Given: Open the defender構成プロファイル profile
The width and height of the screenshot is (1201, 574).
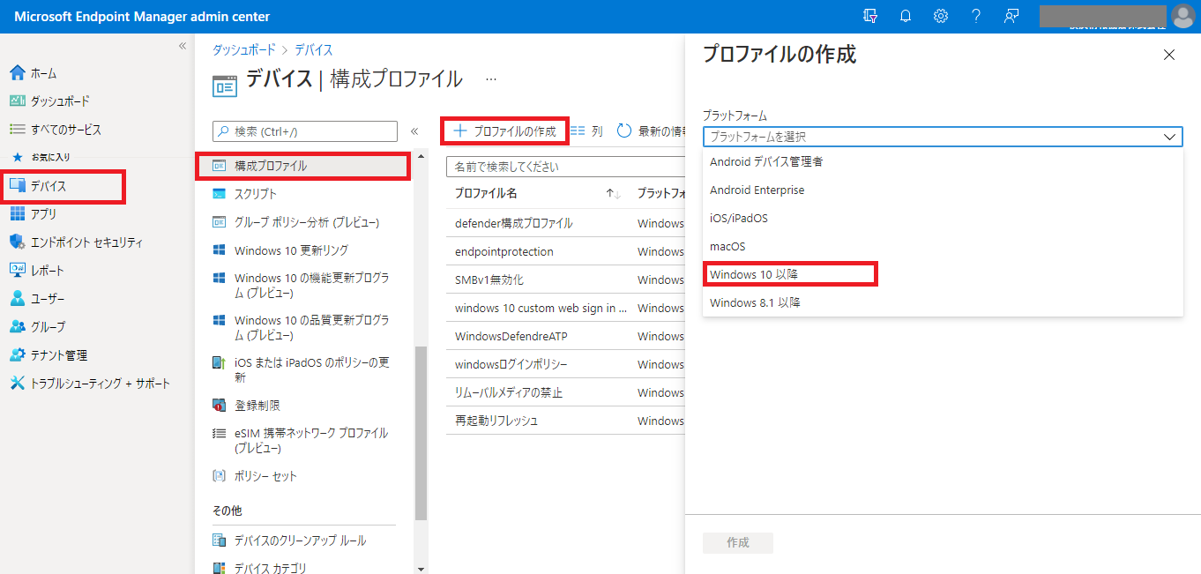Looking at the screenshot, I should coord(513,223).
